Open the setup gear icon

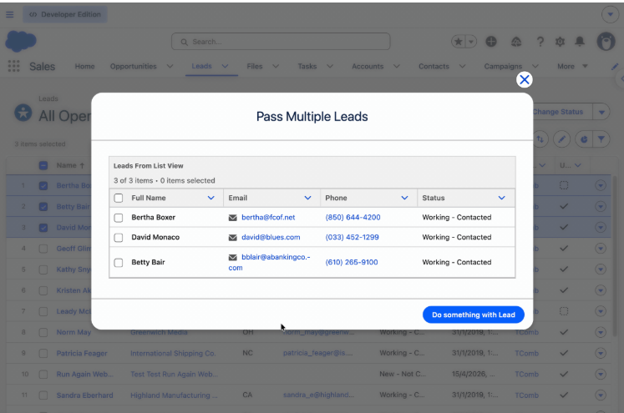[560, 42]
